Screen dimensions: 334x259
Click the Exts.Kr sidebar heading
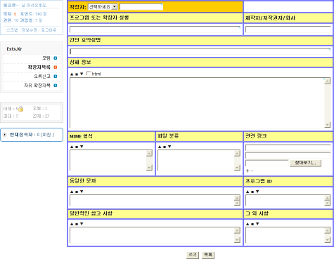(x=14, y=49)
